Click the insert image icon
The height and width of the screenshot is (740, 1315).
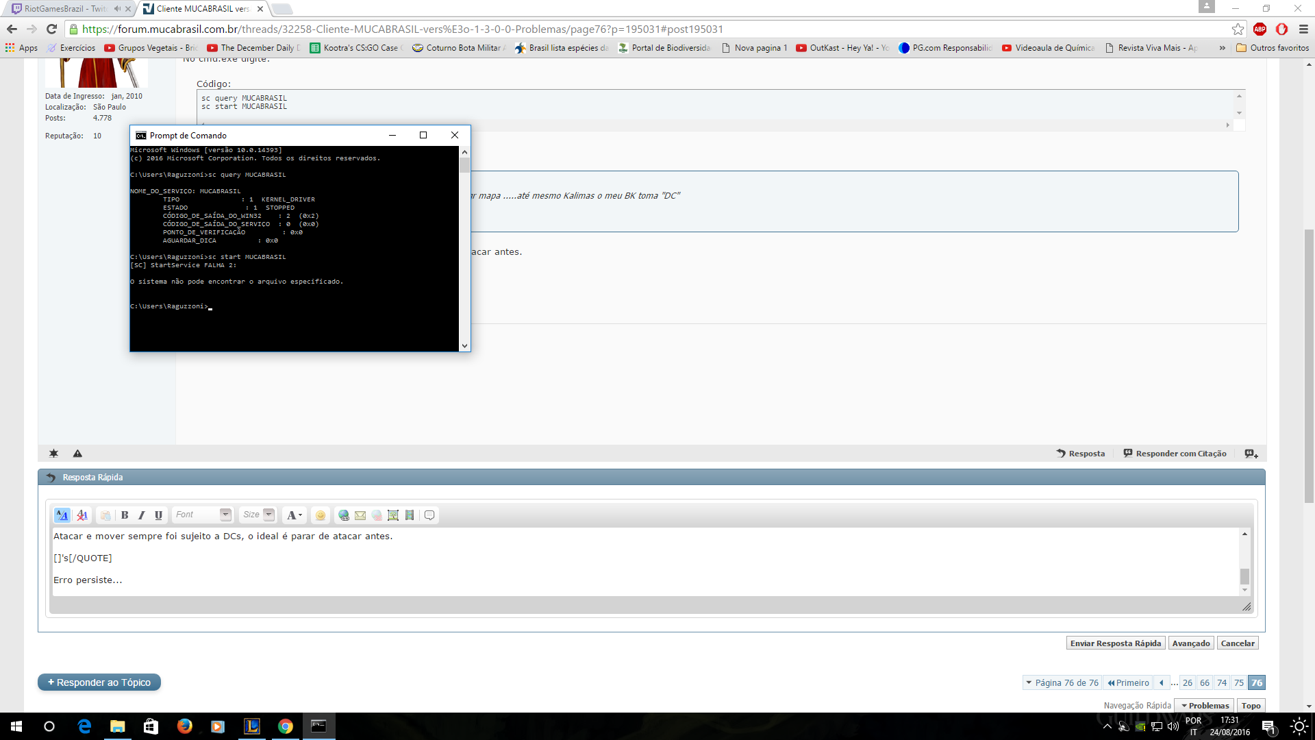(393, 515)
